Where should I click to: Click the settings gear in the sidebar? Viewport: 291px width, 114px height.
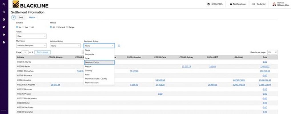click(x=4, y=34)
